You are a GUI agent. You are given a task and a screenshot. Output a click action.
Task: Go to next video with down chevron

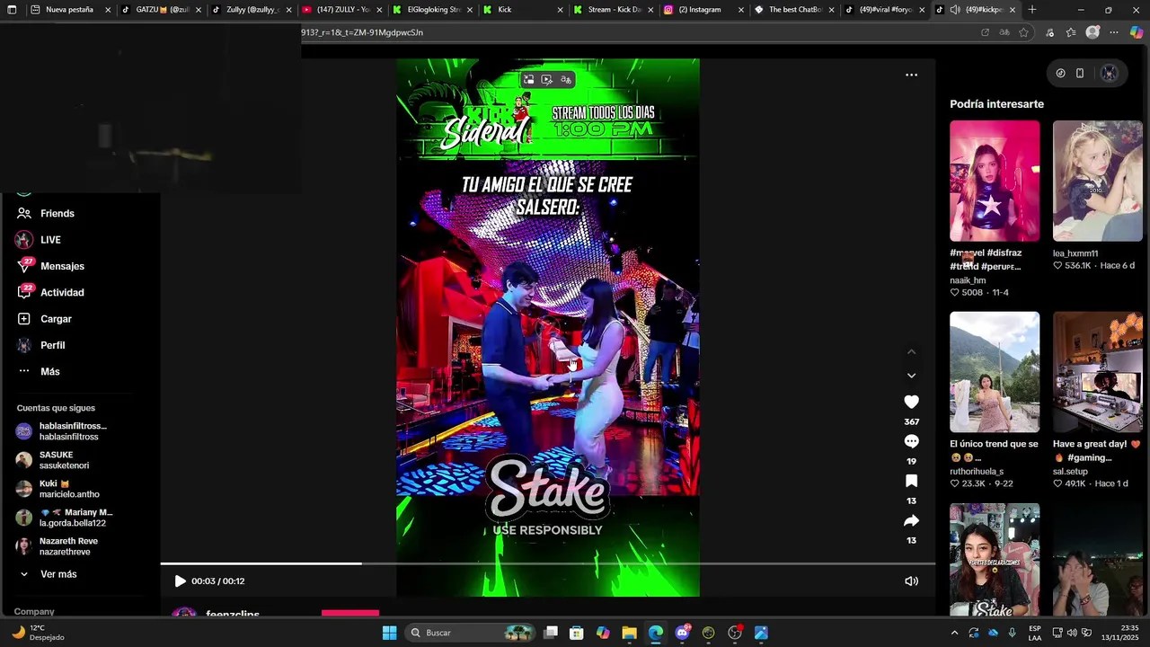[x=911, y=376]
